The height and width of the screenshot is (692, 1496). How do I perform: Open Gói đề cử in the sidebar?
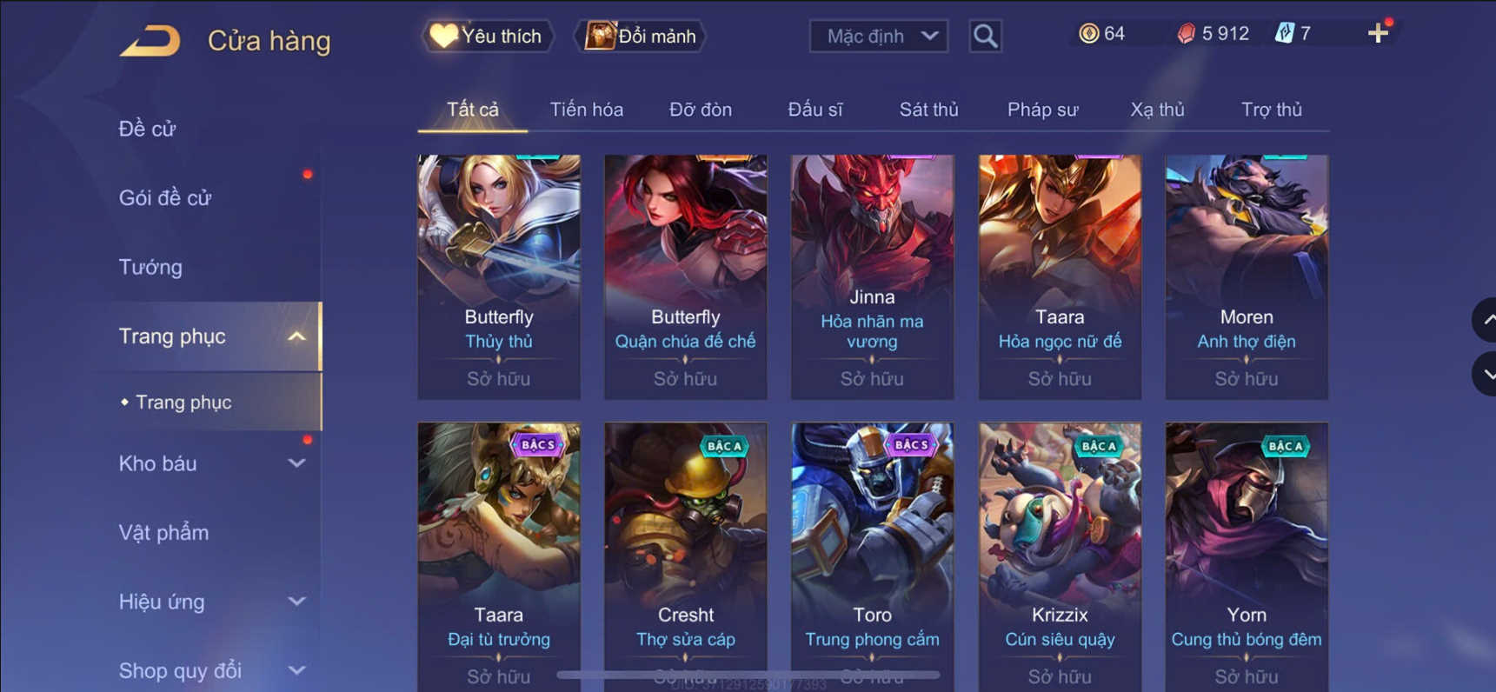pos(165,198)
